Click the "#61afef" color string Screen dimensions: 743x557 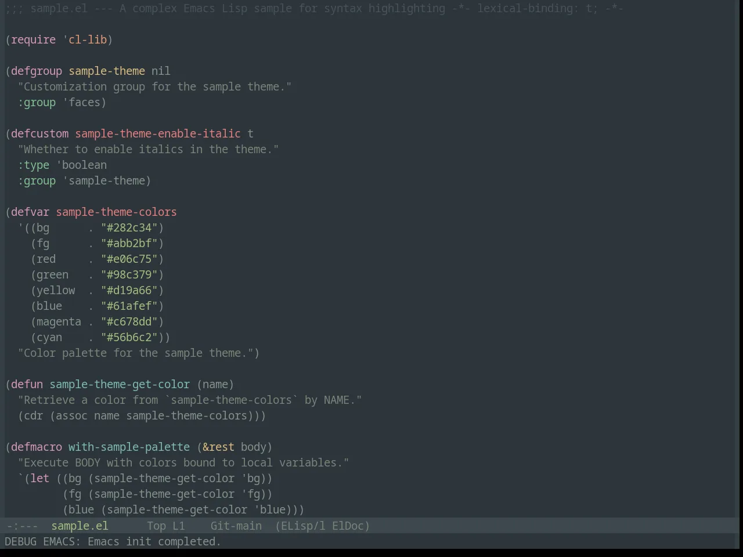pos(129,306)
